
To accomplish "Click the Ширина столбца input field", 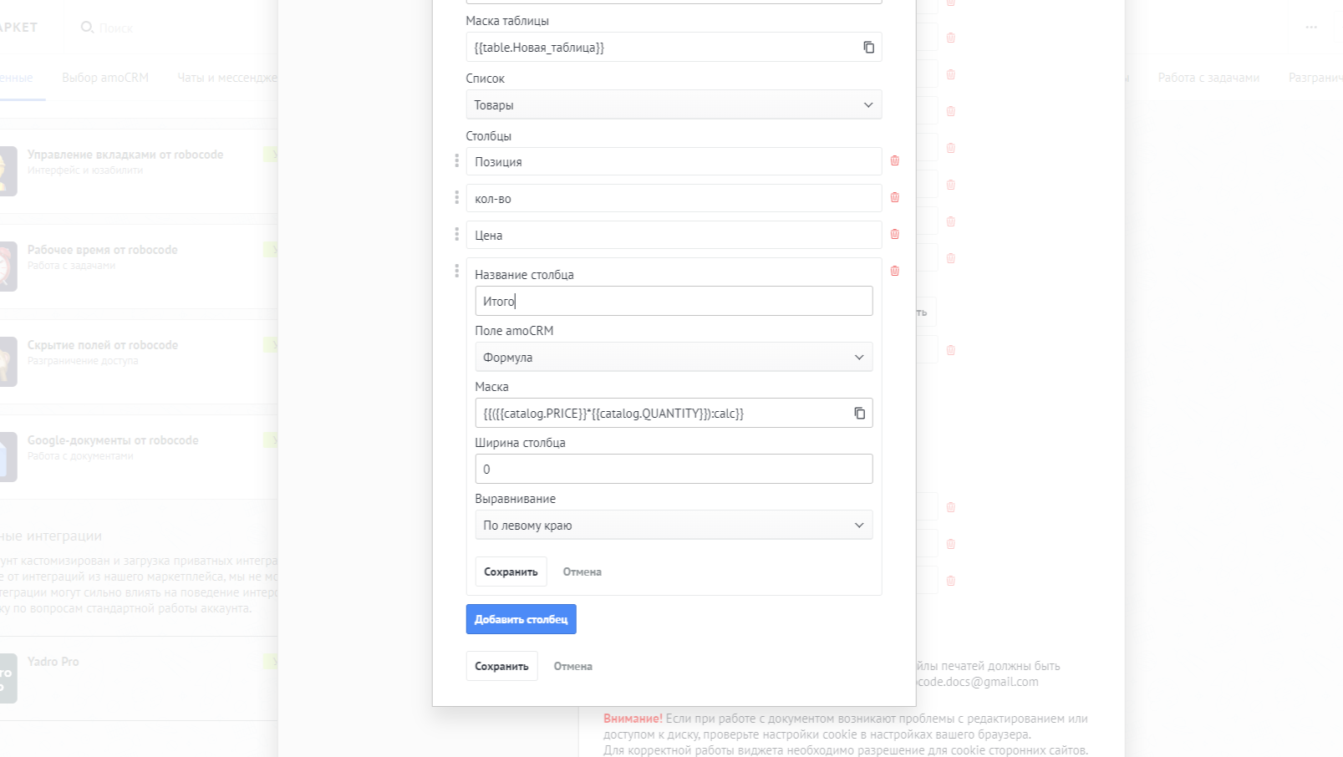I will (x=674, y=469).
